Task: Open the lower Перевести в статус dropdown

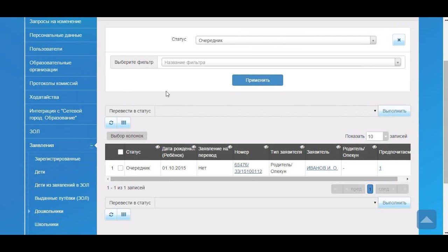Action: tap(266, 203)
